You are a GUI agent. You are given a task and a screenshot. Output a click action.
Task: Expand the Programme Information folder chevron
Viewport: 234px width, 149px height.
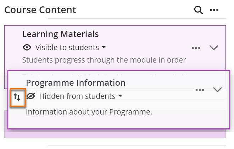[217, 90]
